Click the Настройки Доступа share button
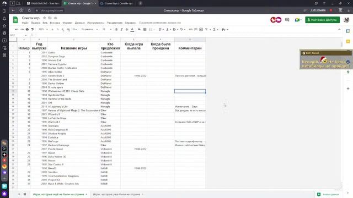Image resolution: width=353 pixels, height=198 pixels. pos(322,20)
